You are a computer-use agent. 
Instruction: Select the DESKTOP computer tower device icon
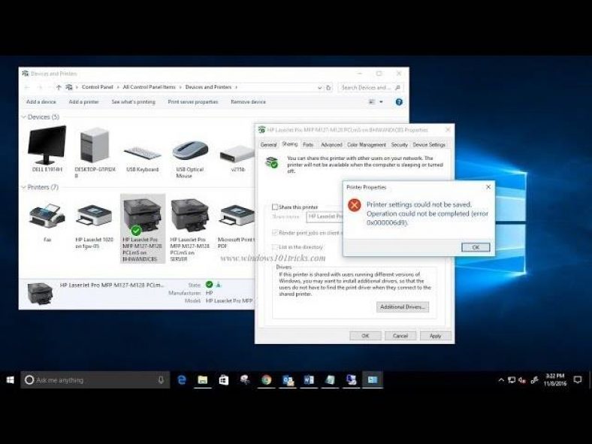pyautogui.click(x=95, y=145)
